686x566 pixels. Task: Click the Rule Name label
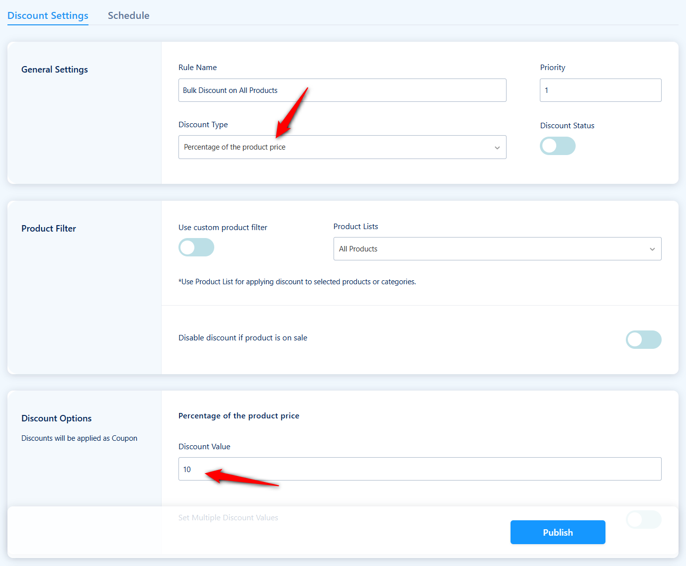point(197,68)
